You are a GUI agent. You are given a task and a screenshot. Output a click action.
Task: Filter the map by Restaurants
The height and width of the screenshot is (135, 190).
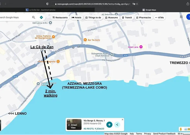(60, 18)
